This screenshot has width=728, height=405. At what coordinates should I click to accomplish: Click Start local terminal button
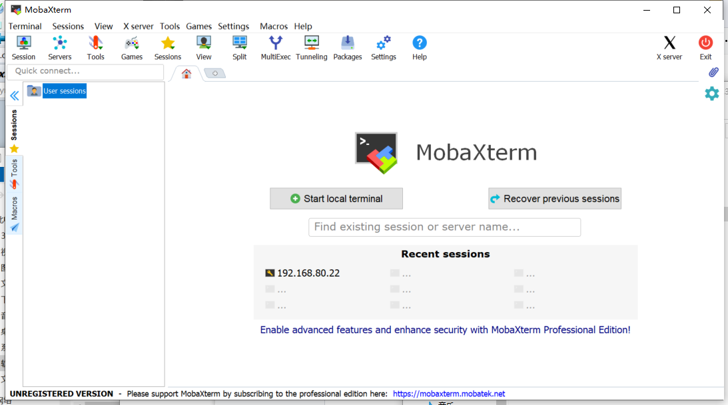coord(336,198)
